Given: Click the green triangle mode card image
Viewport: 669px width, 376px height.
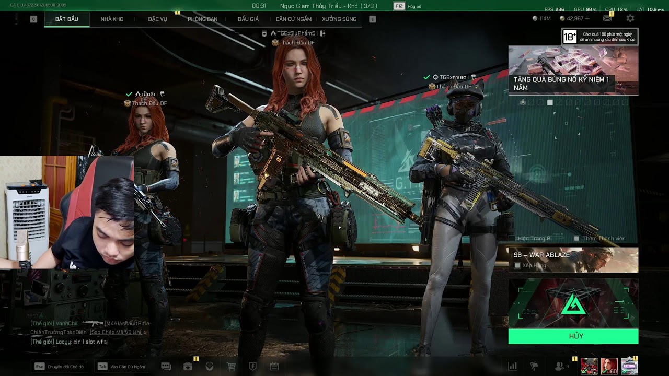Looking at the screenshot, I should [573, 303].
